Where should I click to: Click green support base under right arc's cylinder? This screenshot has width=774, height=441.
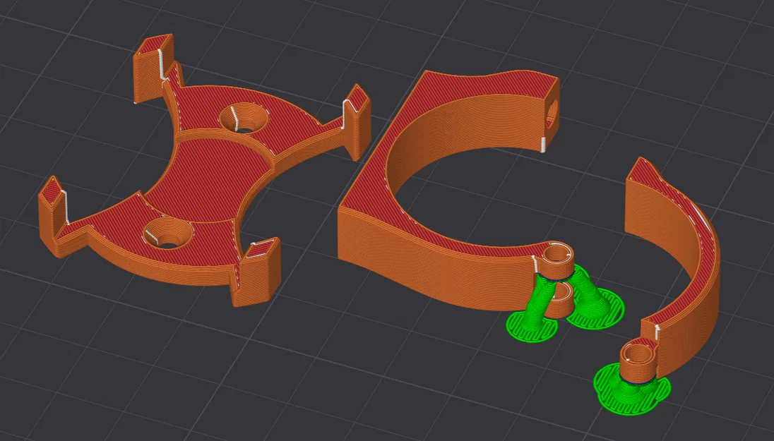pos(632,389)
